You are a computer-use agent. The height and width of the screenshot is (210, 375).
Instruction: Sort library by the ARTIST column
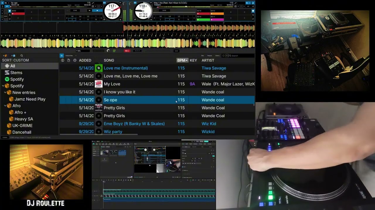tap(208, 60)
